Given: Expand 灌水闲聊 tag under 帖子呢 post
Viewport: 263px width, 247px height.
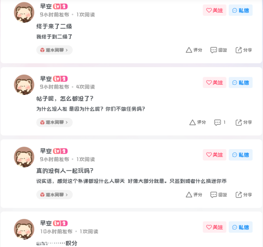Looking at the screenshot, I should click(54, 122).
